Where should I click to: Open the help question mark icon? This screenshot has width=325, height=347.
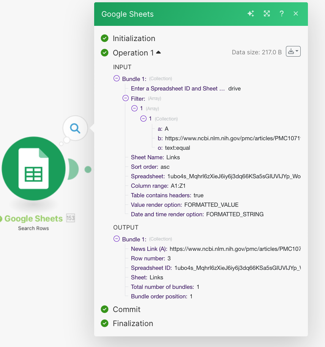pyautogui.click(x=282, y=14)
